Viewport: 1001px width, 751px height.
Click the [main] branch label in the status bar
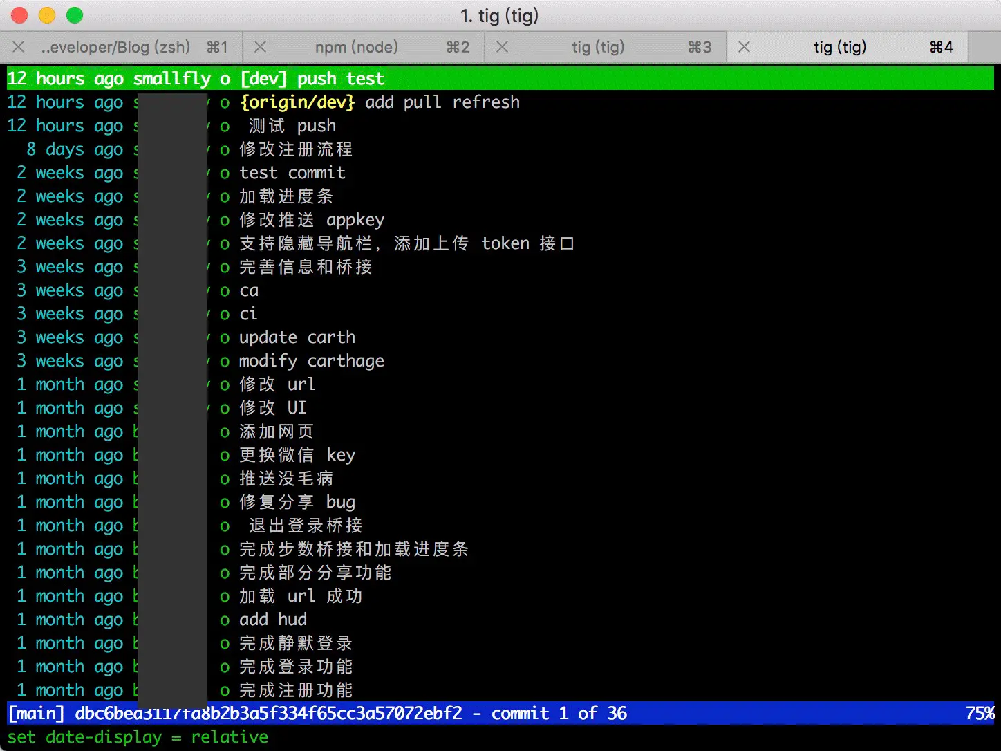[37, 713]
